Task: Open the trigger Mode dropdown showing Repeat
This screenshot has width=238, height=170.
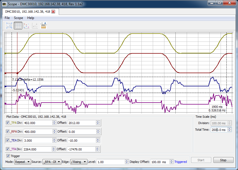Action: pos(23,162)
